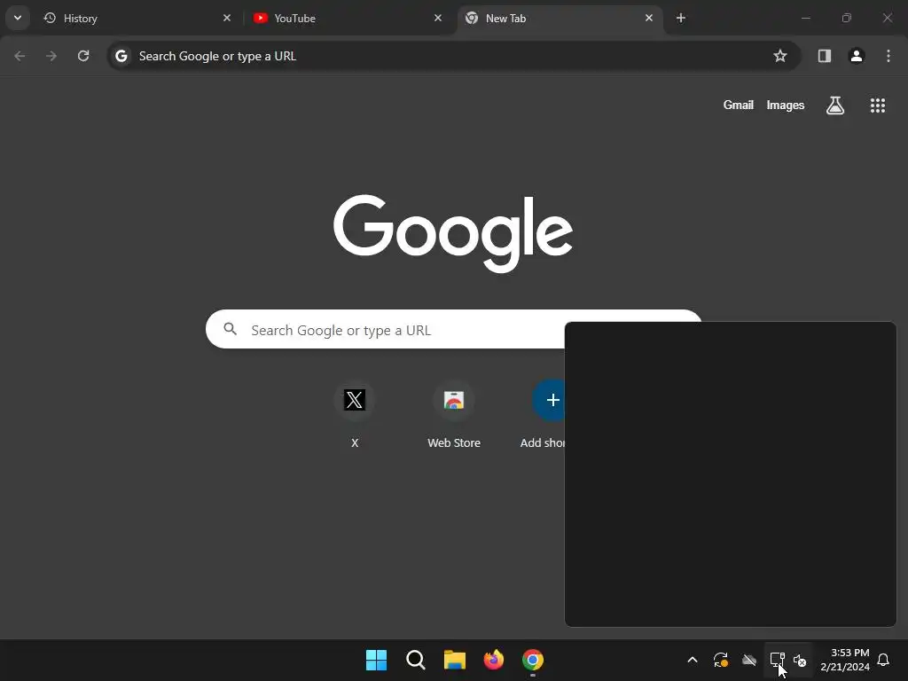Open a new tab with plus button
The image size is (908, 681).
pyautogui.click(x=681, y=18)
